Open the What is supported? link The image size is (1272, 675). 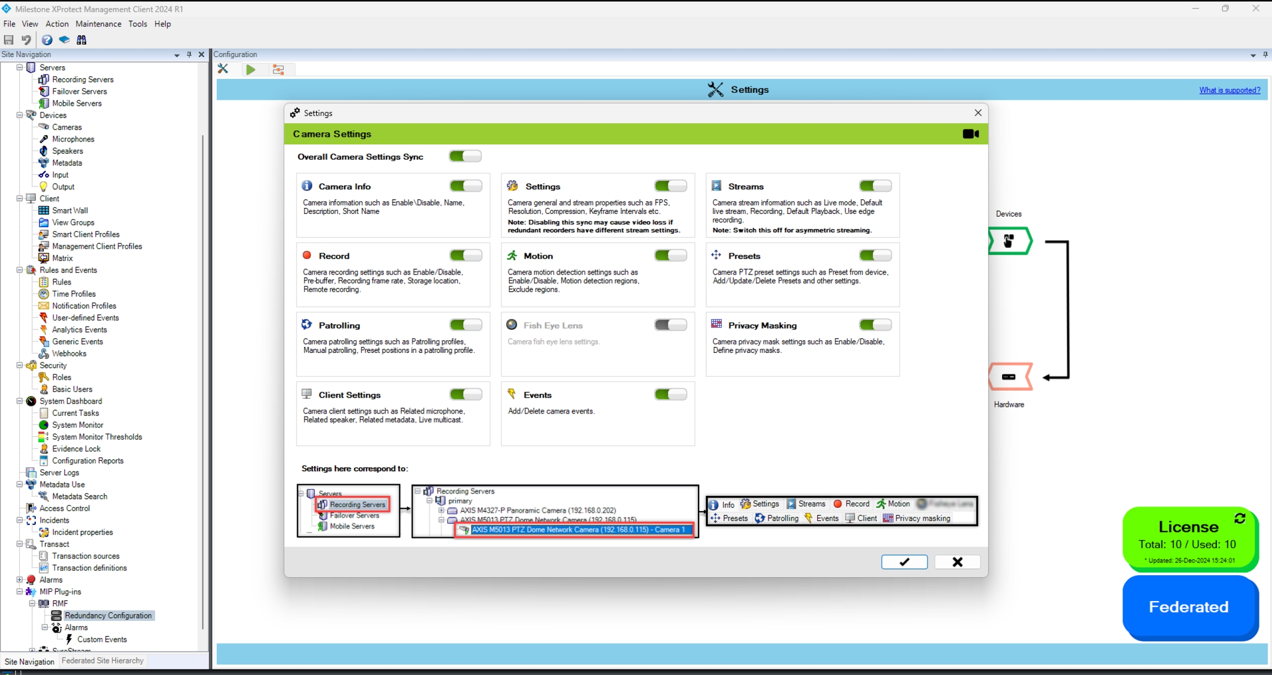(x=1229, y=90)
